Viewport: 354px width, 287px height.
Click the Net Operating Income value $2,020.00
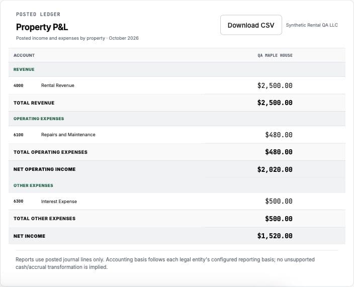tap(275, 169)
